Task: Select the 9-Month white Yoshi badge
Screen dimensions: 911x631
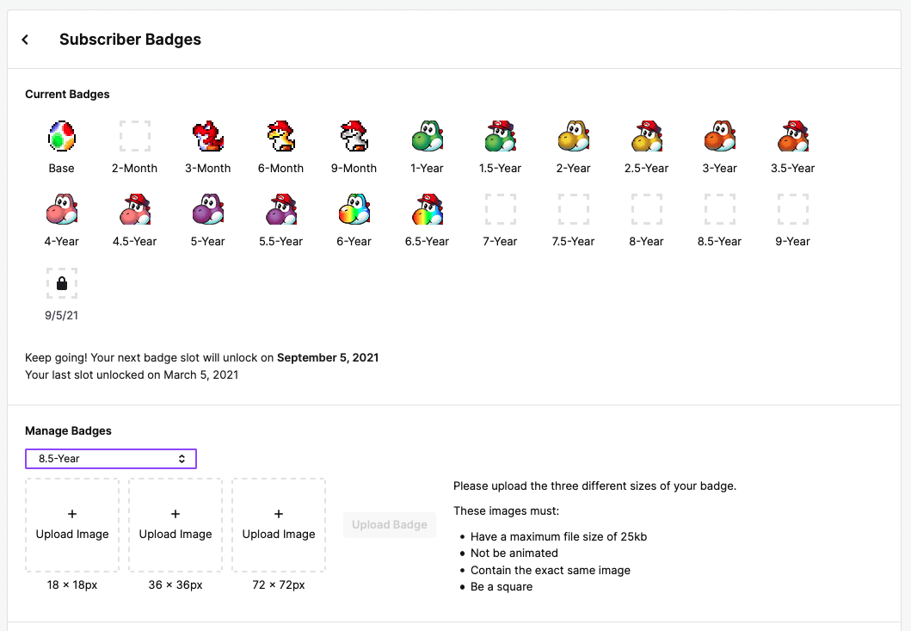Action: pos(354,135)
